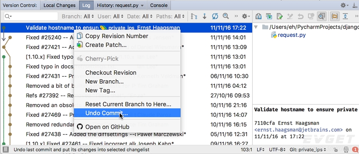This screenshot has width=359, height=154.
Task: Open UTF-8 encoding selector
Action: coord(277,150)
